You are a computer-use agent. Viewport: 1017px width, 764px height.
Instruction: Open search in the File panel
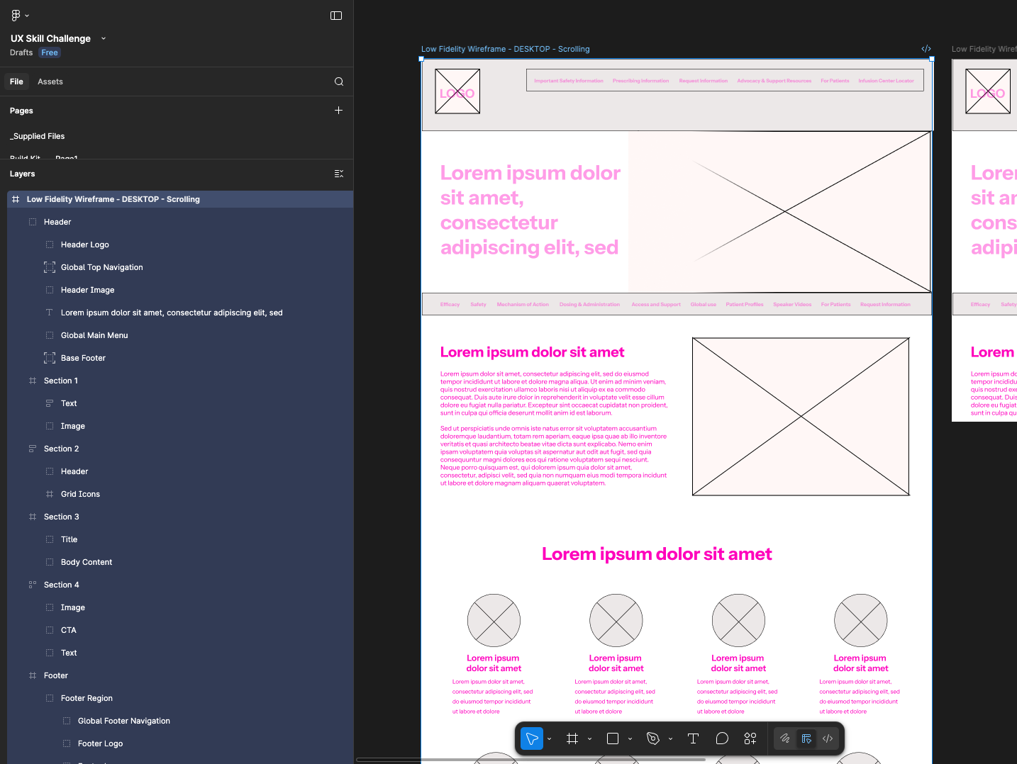tap(338, 81)
